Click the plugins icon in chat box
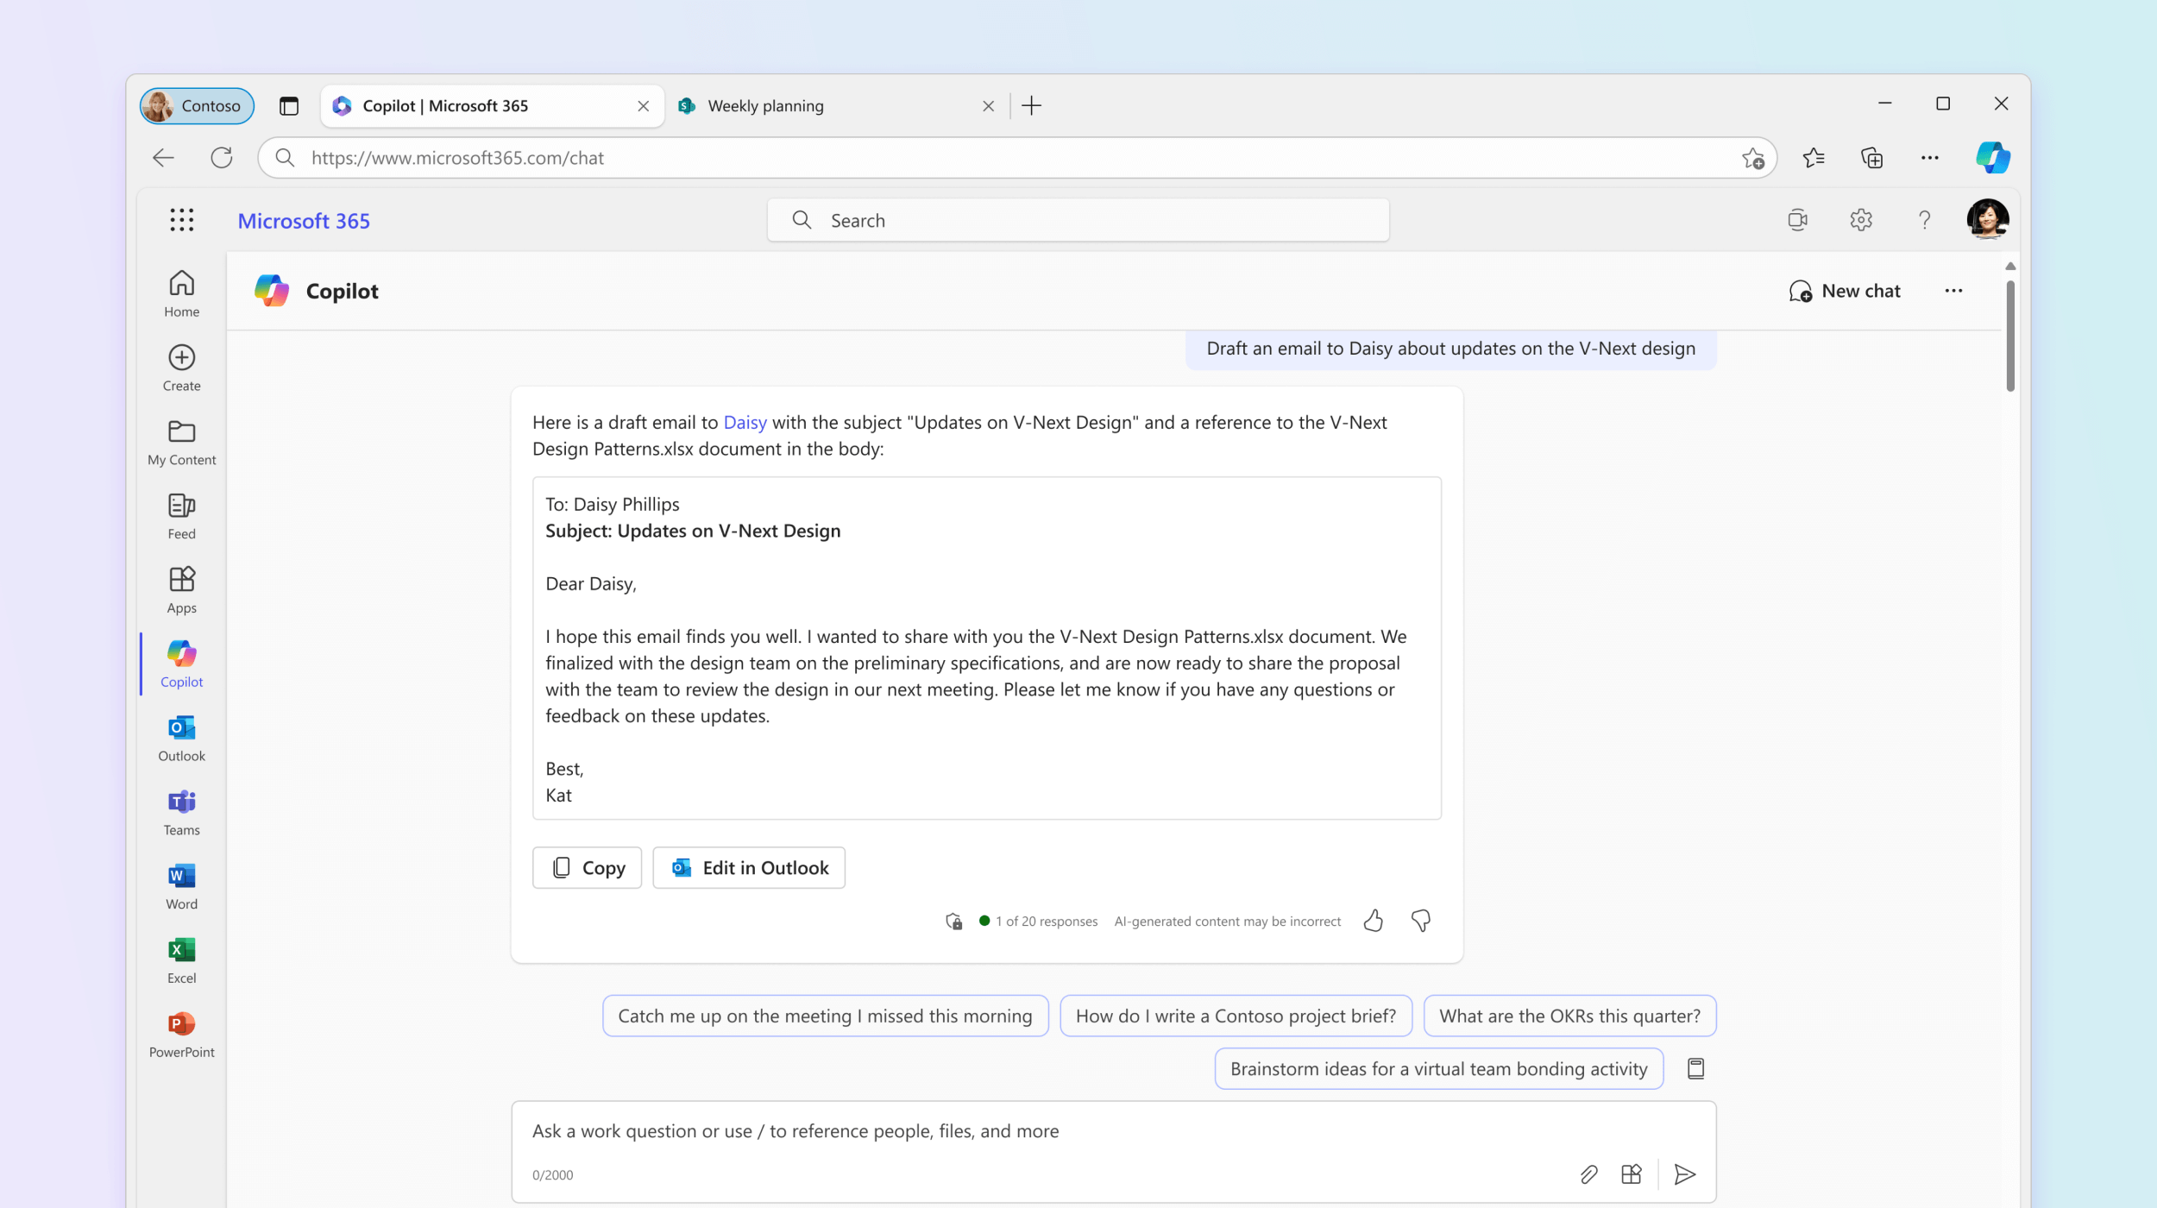The height and width of the screenshot is (1208, 2157). (x=1631, y=1174)
